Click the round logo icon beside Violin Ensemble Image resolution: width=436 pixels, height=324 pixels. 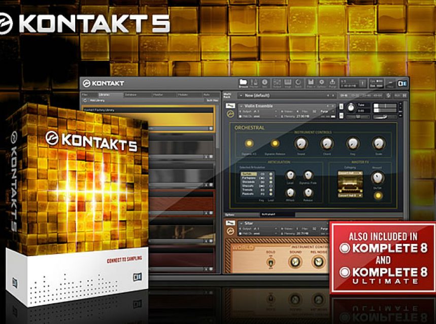(230, 114)
